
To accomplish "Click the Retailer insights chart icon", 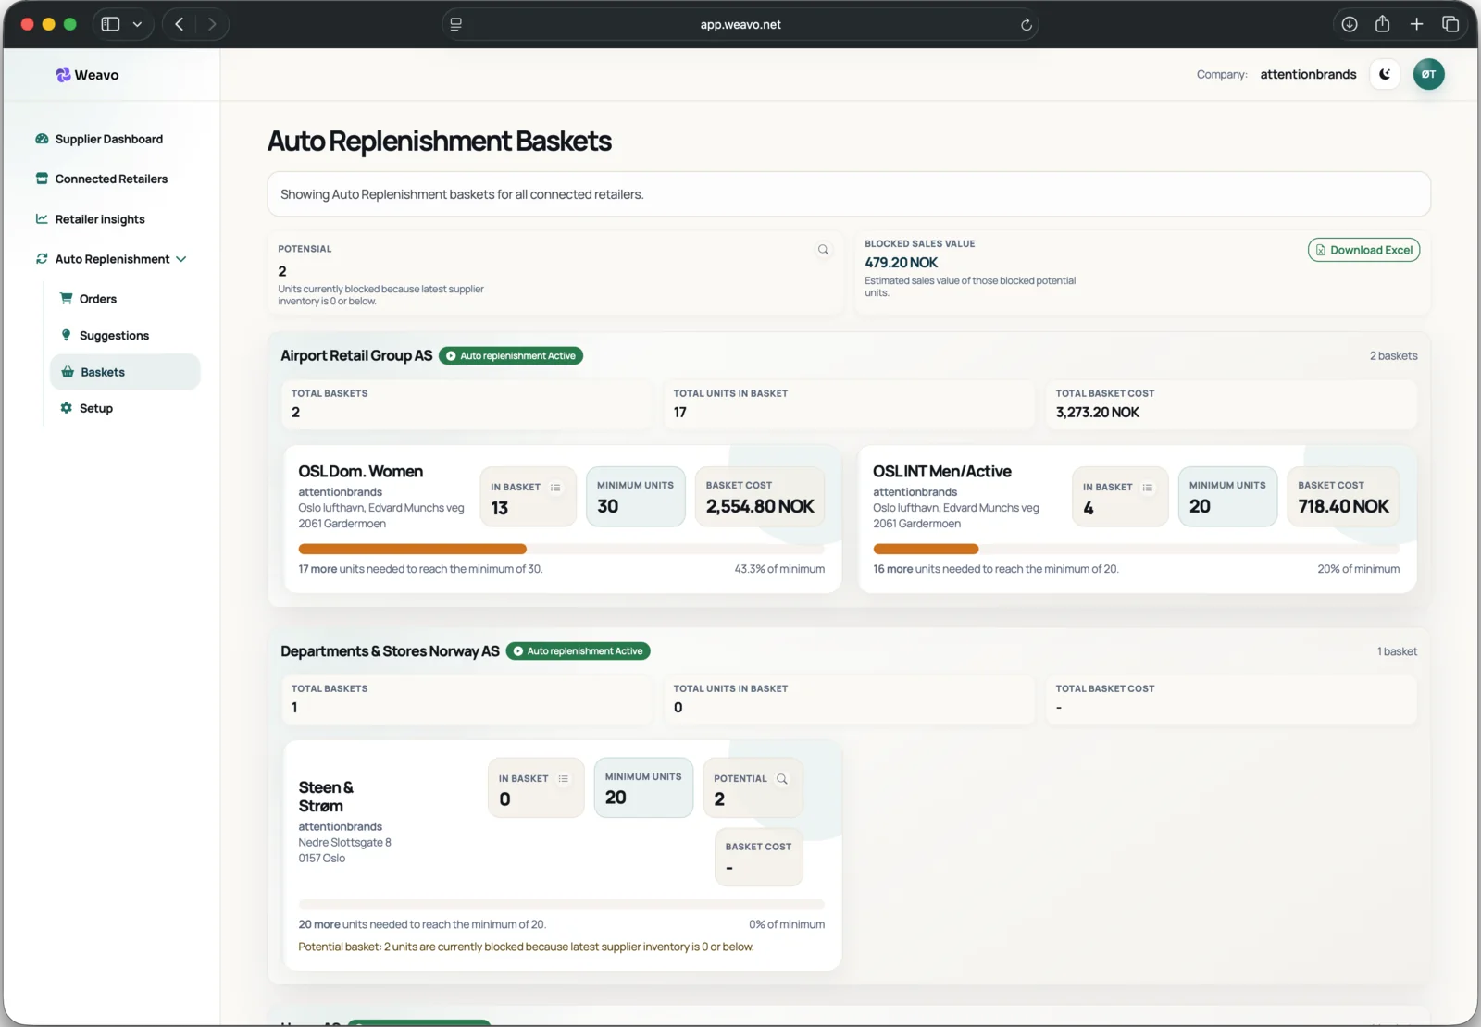I will (42, 219).
